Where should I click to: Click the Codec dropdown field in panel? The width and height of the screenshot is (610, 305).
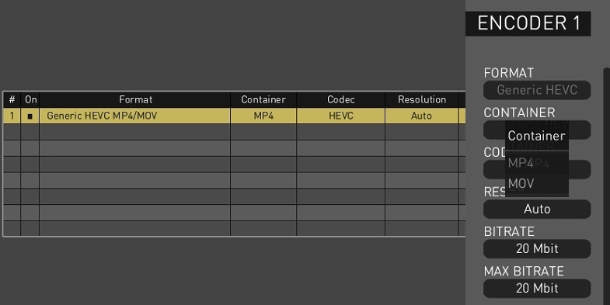point(580,169)
